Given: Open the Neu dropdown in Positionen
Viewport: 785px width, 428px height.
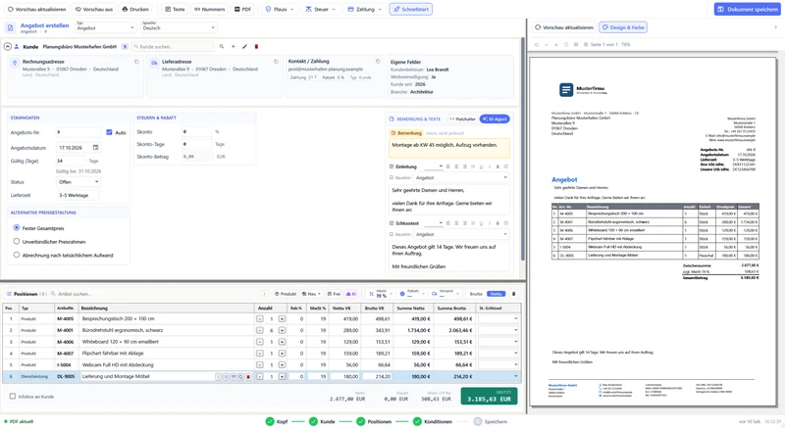Looking at the screenshot, I should [312, 294].
